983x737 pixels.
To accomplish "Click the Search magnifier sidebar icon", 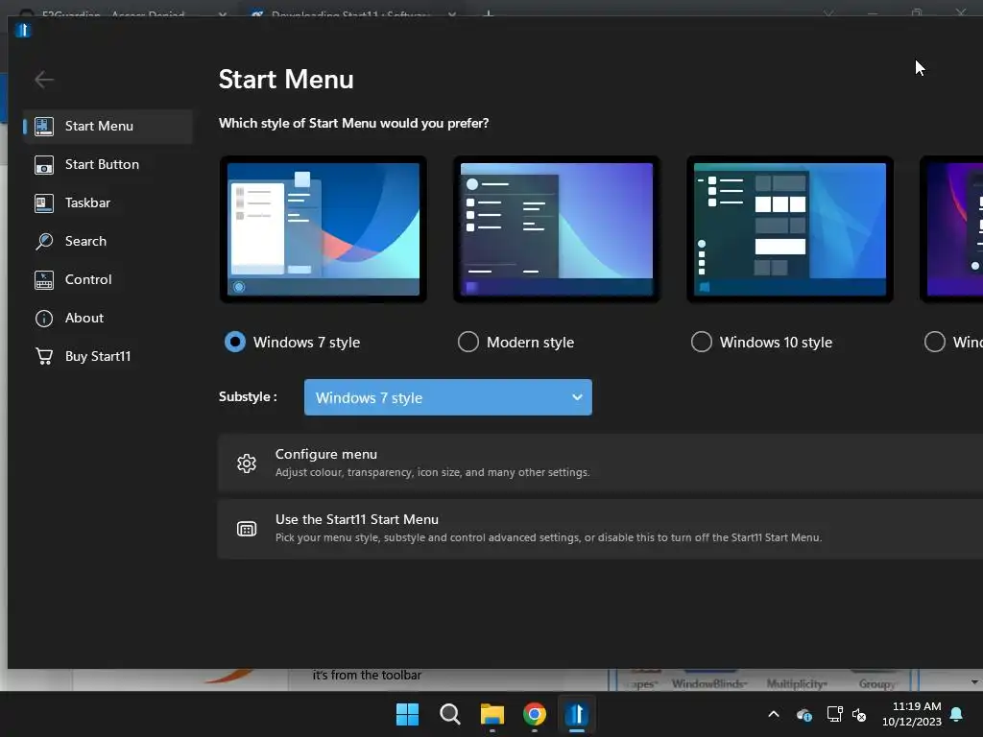I will pyautogui.click(x=44, y=241).
